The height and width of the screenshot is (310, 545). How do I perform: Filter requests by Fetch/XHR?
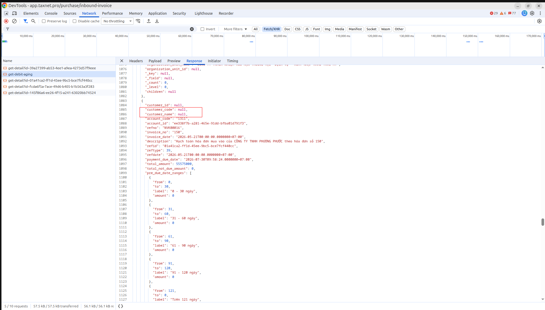tap(272, 29)
